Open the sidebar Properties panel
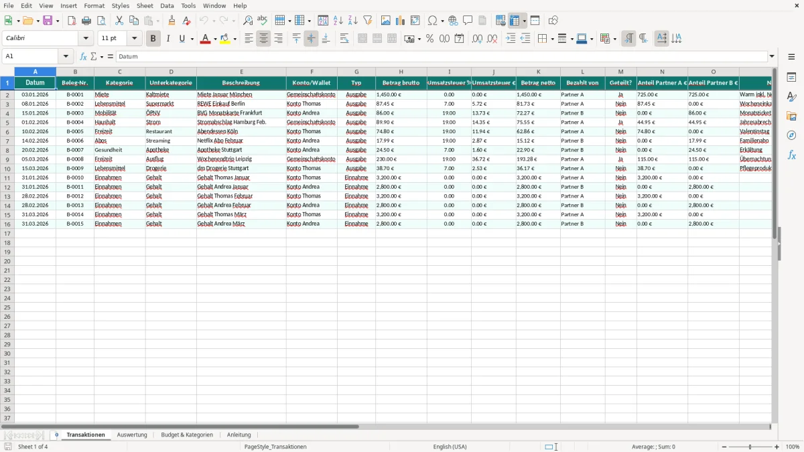Viewport: 804px width, 452px height. (791, 77)
